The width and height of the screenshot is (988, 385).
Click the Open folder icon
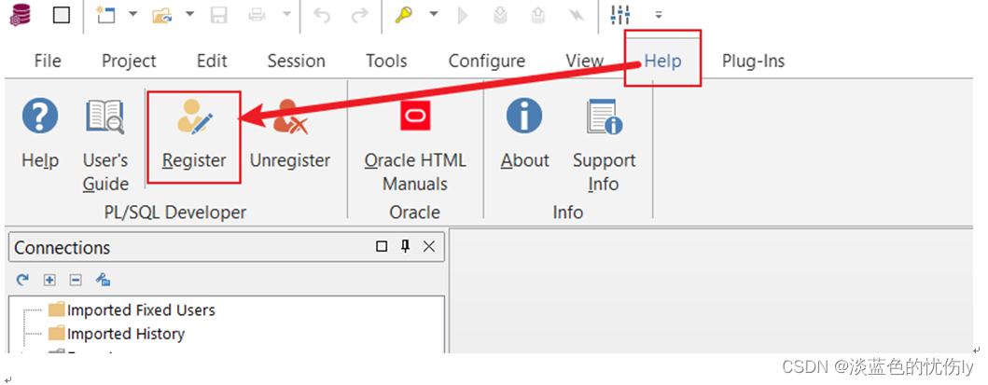(x=162, y=15)
